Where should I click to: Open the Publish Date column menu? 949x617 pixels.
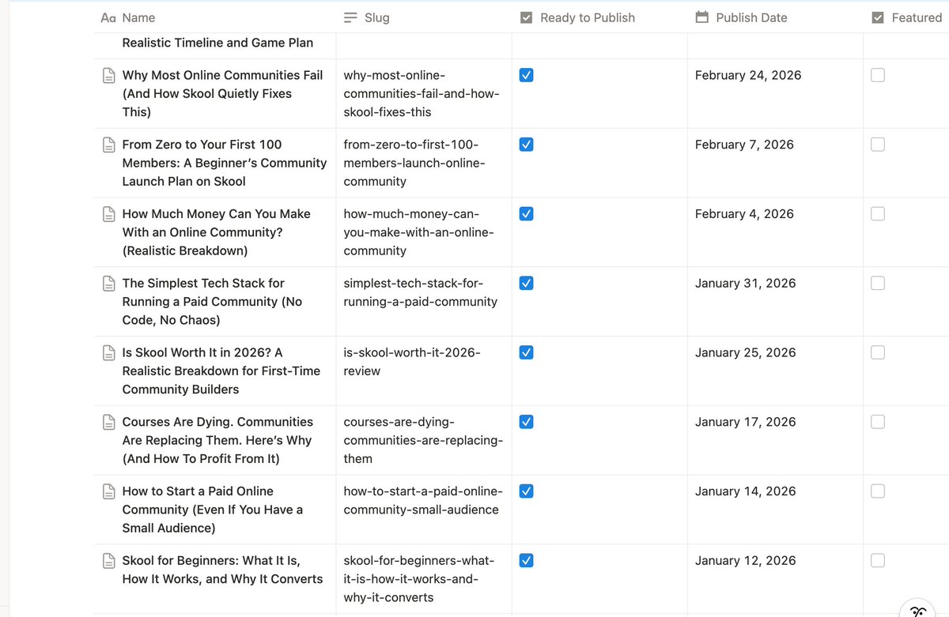pos(775,17)
